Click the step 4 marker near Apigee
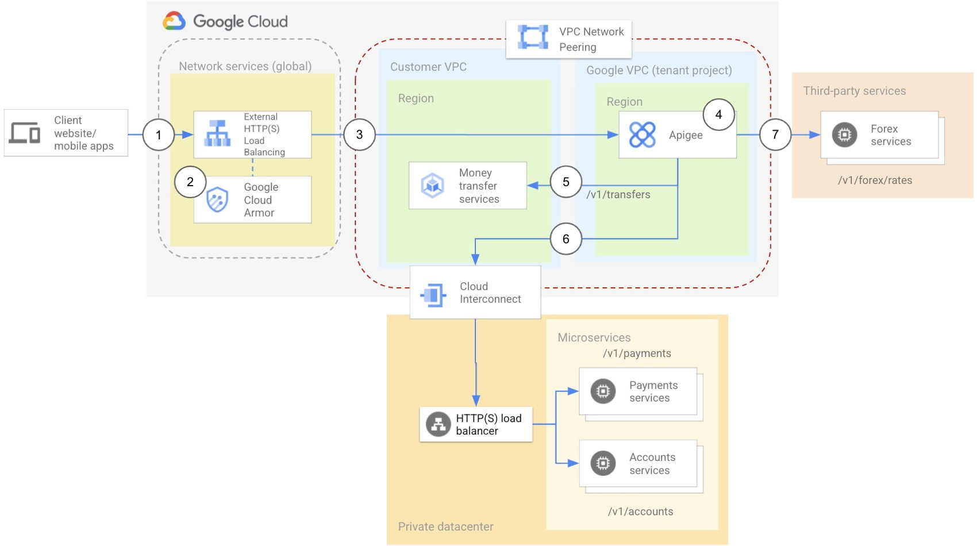This screenshot has width=977, height=546. (718, 114)
